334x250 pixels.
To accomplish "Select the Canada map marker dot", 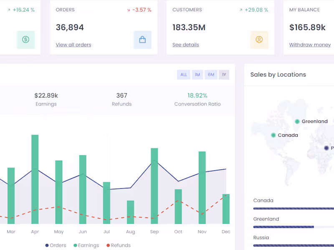I will pyautogui.click(x=273, y=135).
